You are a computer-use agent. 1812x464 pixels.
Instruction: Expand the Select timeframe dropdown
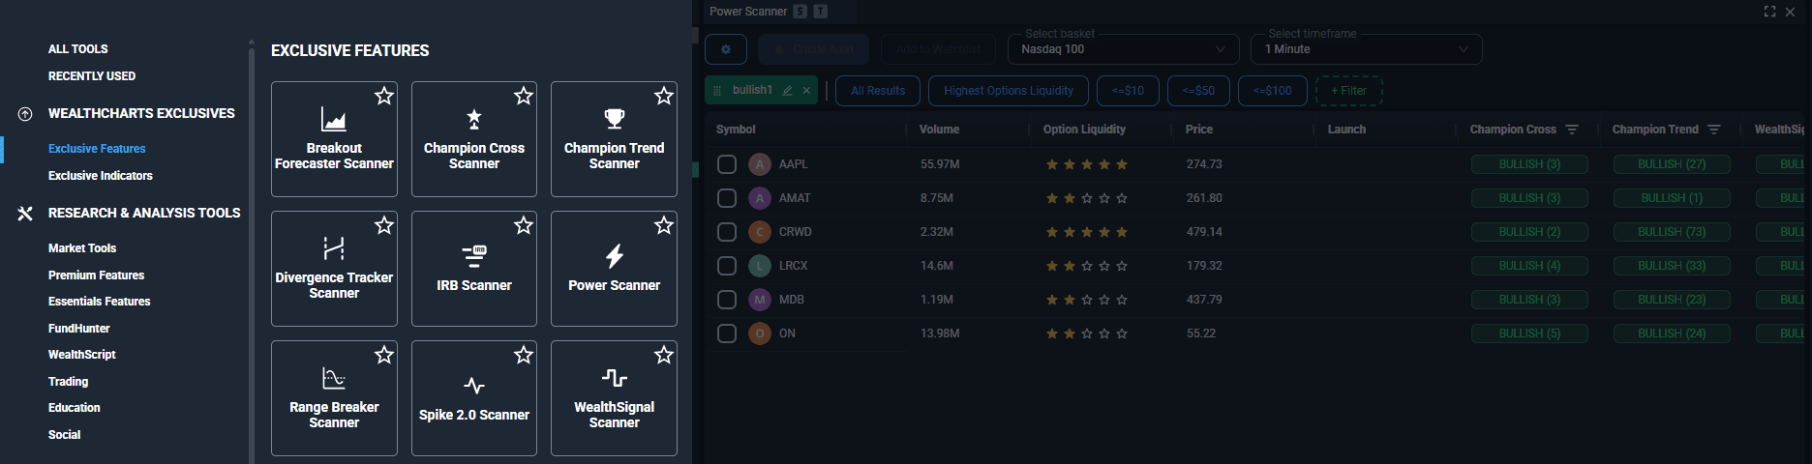[x=1367, y=49]
